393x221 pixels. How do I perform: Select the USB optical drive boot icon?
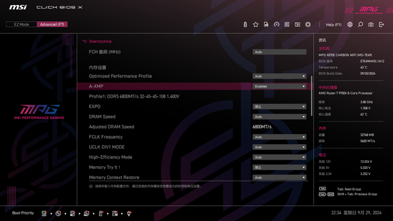tap(87, 214)
